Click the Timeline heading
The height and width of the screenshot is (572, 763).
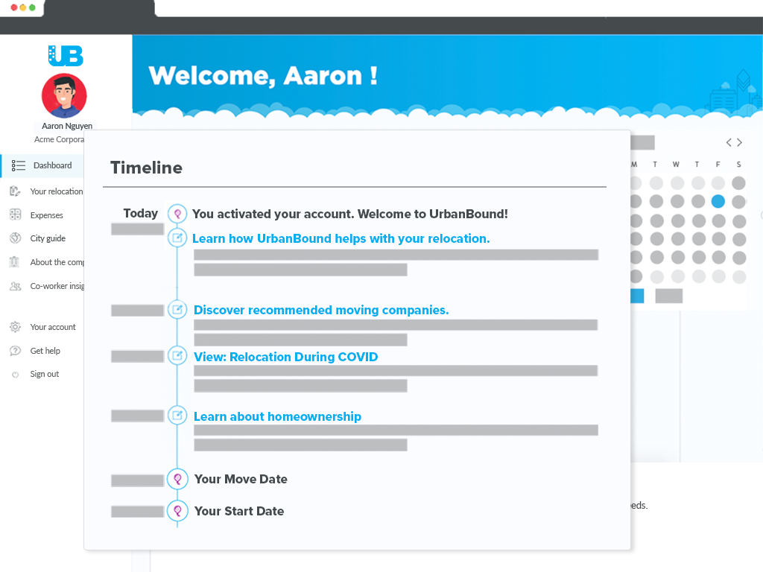147,168
